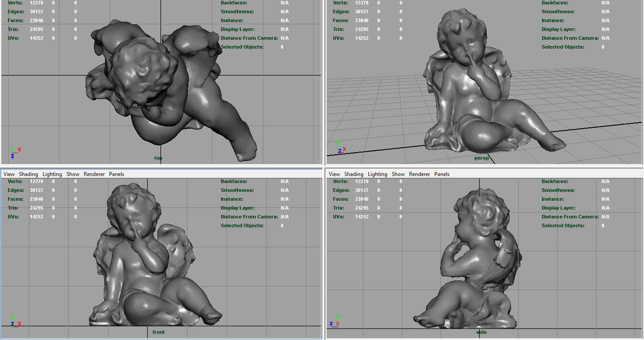Click 'Selected Objects:' in the side panel
This screenshot has height=340, width=644.
563,225
